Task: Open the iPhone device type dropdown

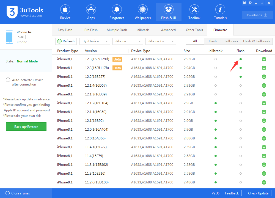Action: pyautogui.click(x=128, y=41)
